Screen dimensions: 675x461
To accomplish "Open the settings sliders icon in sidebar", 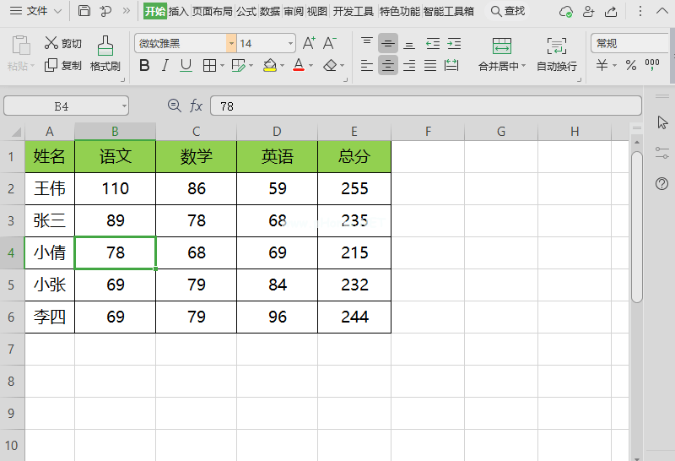I will click(662, 153).
